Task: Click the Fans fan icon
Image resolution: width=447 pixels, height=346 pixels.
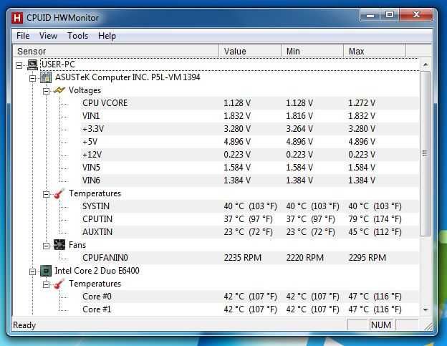Action: (59, 245)
